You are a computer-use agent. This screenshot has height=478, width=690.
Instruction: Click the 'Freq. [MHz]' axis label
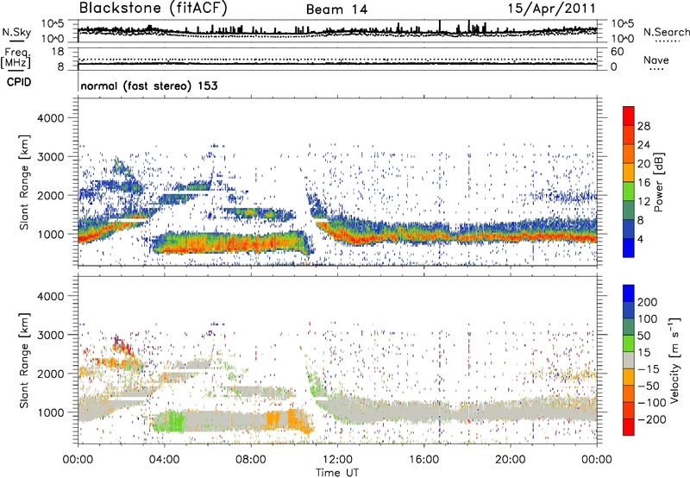click(16, 59)
